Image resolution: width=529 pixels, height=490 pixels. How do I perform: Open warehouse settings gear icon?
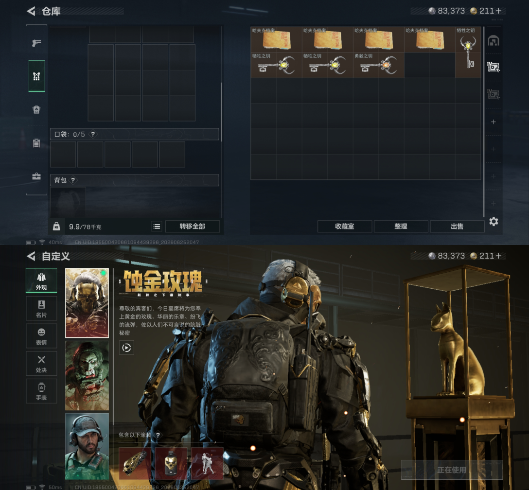click(x=494, y=222)
